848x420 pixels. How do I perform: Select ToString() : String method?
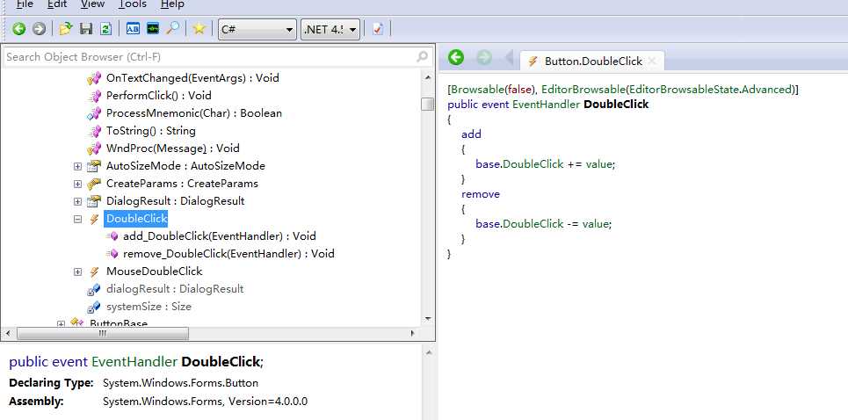tap(151, 131)
